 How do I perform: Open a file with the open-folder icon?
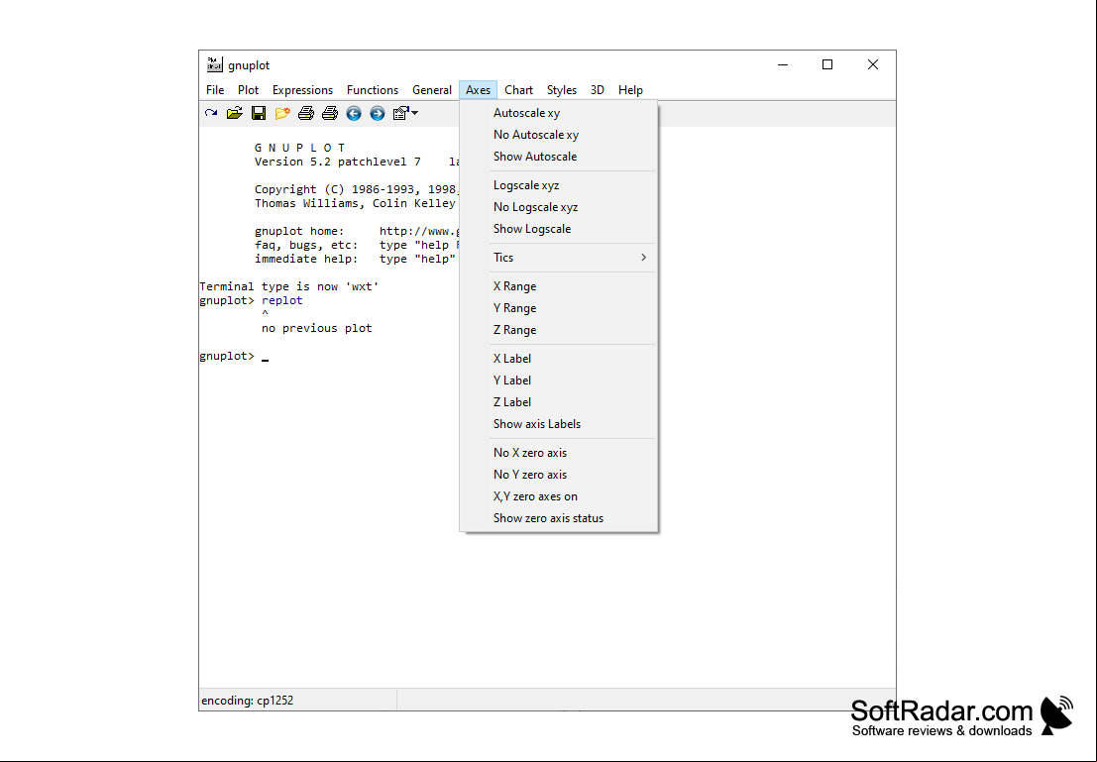click(x=235, y=113)
